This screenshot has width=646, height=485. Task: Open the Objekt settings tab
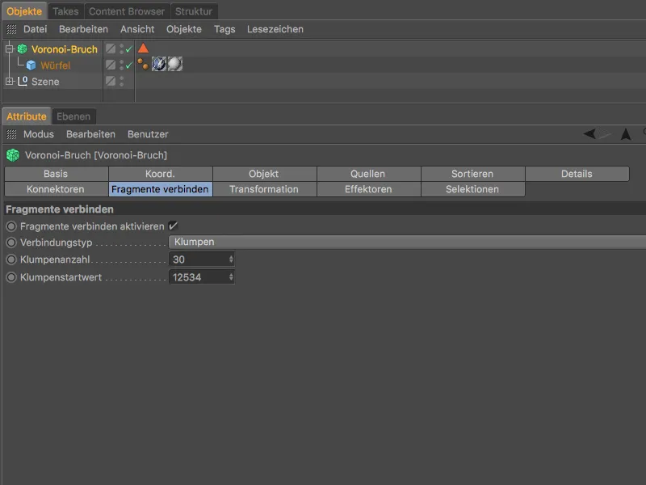264,174
